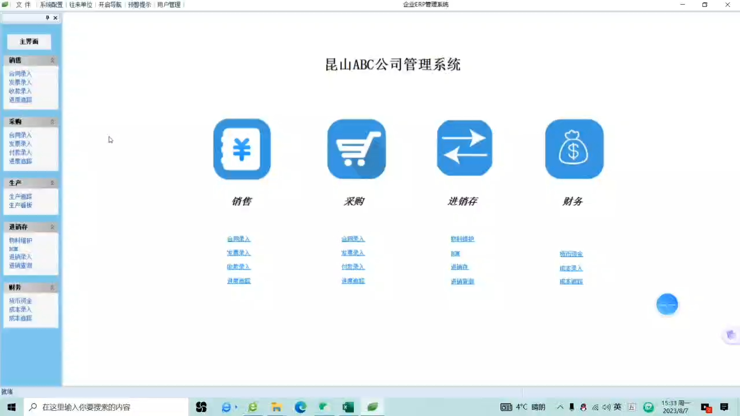
Task: Collapse the 采购 sidebar group
Action: [52, 121]
